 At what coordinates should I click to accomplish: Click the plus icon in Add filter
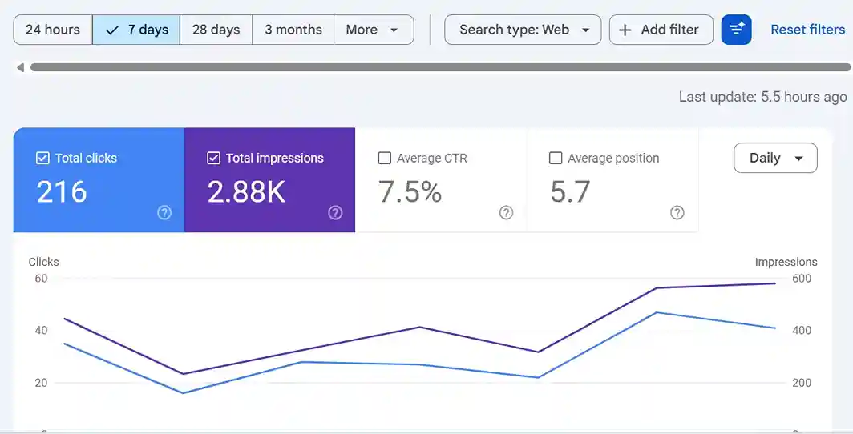point(625,30)
